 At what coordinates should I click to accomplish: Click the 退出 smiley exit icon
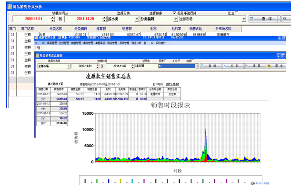[269, 66]
